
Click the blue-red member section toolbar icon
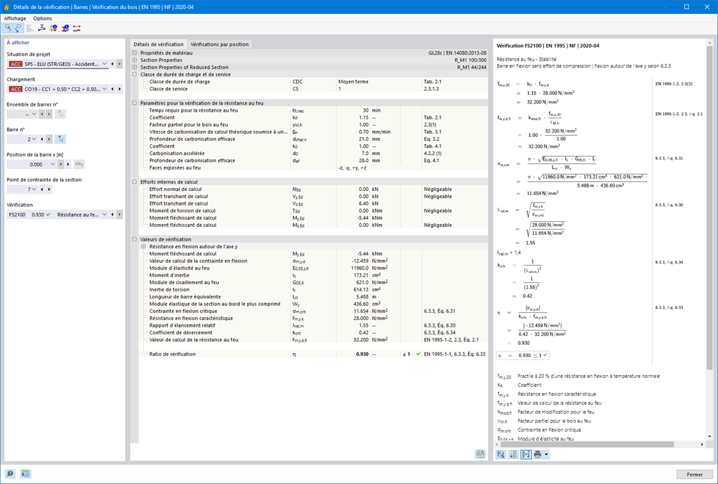click(x=41, y=28)
